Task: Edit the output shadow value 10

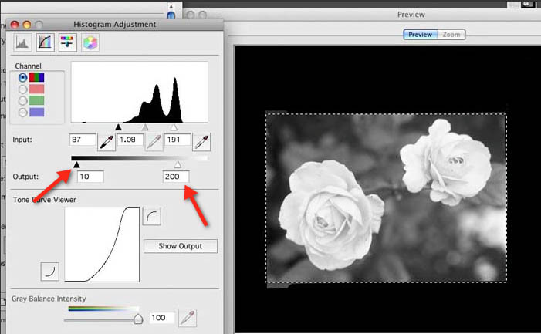Action: [x=90, y=177]
